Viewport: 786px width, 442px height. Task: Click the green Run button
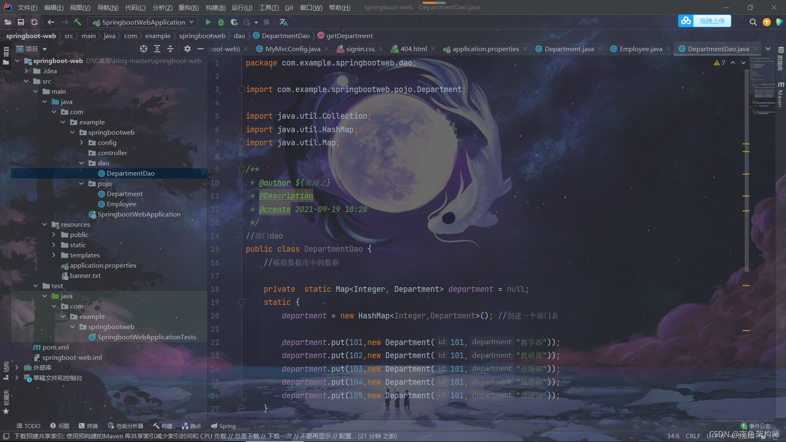208,22
